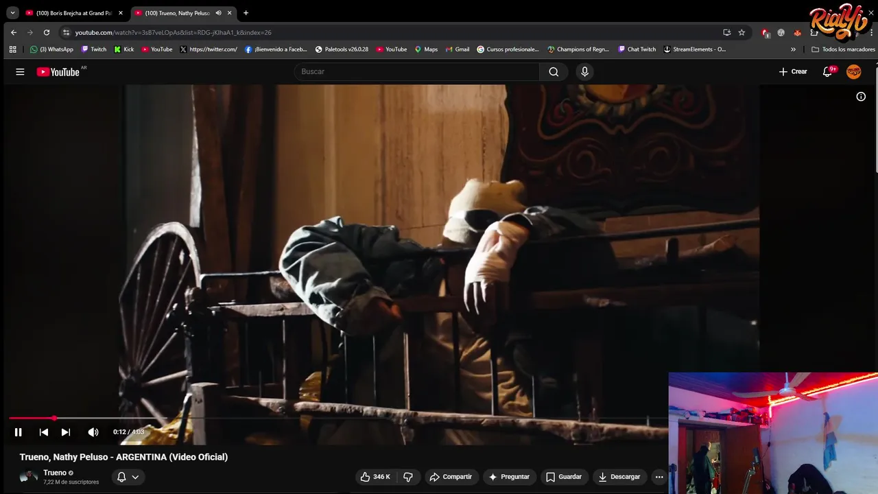Open the YouTube bookmark next to Kick
Image resolution: width=878 pixels, height=494 pixels.
[157, 49]
